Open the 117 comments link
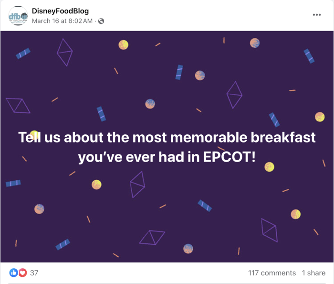This screenshot has width=334, height=284. point(272,273)
